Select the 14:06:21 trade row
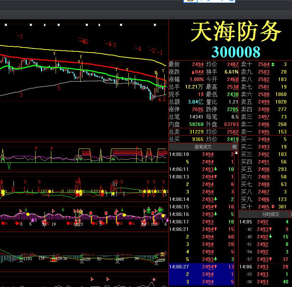Viewport: 292px width, 287px height. [x=201, y=230]
